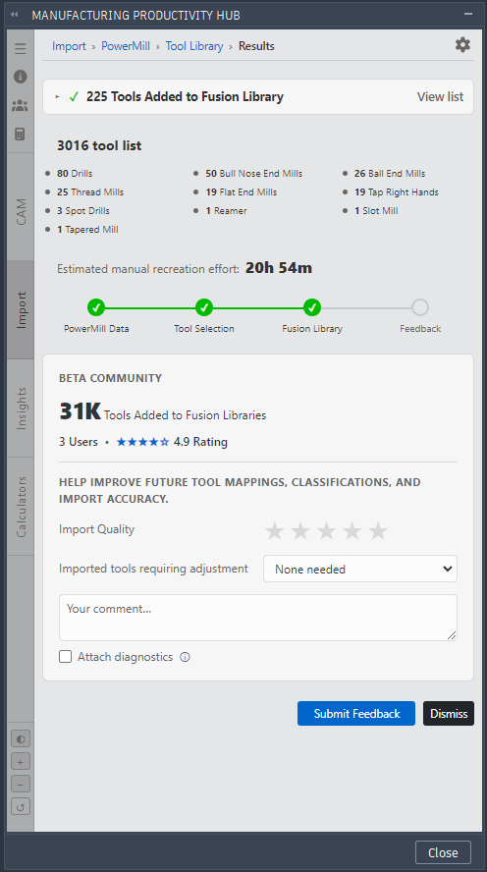Click the 19 Flat End Mills entry

242,192
